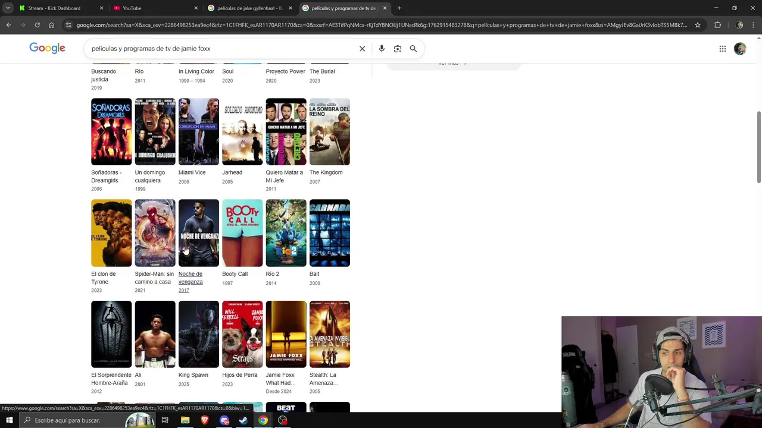Open The Kingdom movie poster

pos(330,131)
